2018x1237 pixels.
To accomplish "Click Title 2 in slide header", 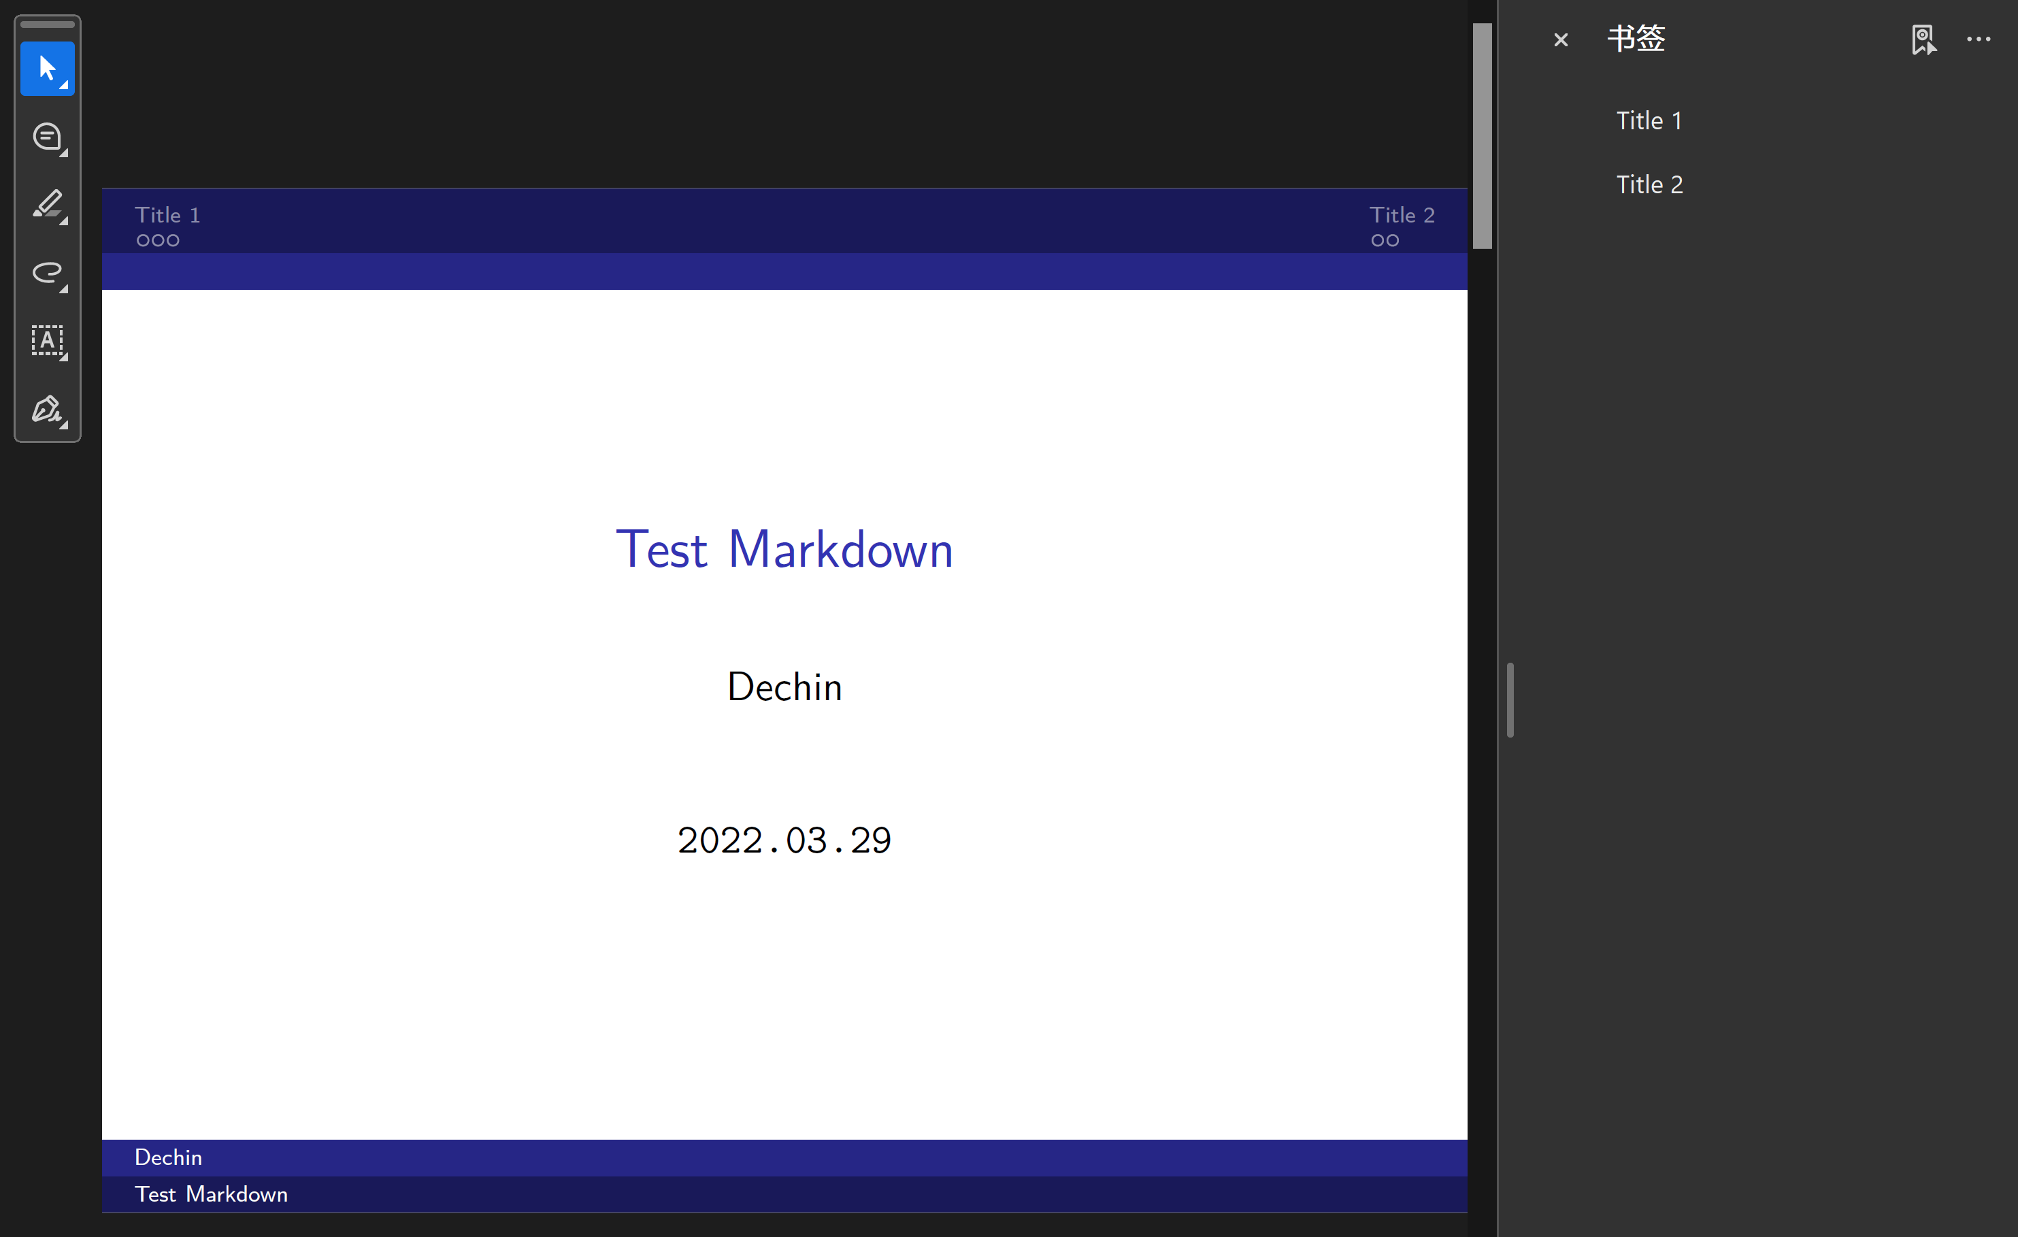I will [x=1402, y=214].
